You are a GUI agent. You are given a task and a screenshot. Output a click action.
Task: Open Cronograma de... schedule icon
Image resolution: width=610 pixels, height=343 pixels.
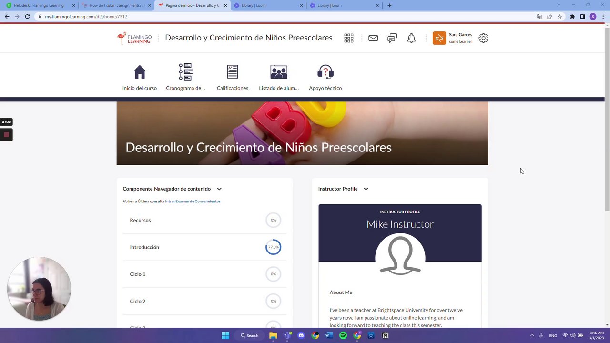point(185,72)
